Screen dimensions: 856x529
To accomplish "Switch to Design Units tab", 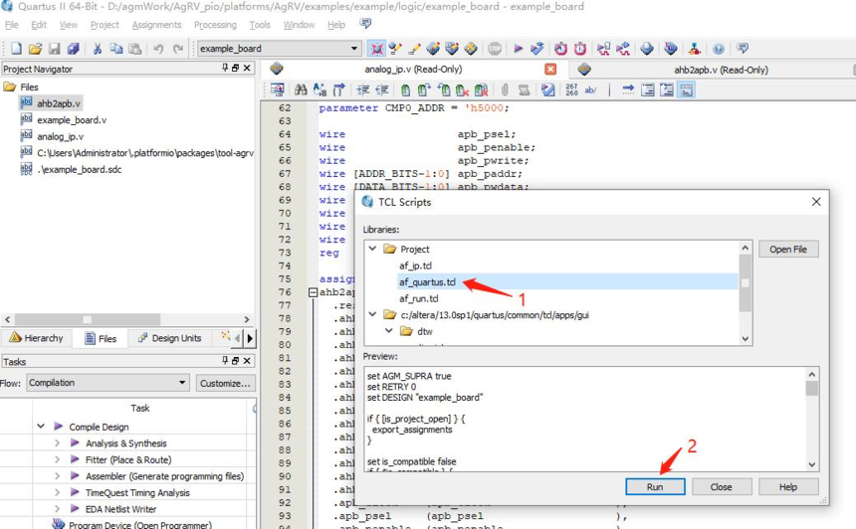I will click(x=170, y=338).
